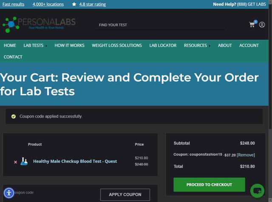Viewport: 272px width, 202px height.
Task: Open the Contact menu item
Action: pos(13,57)
